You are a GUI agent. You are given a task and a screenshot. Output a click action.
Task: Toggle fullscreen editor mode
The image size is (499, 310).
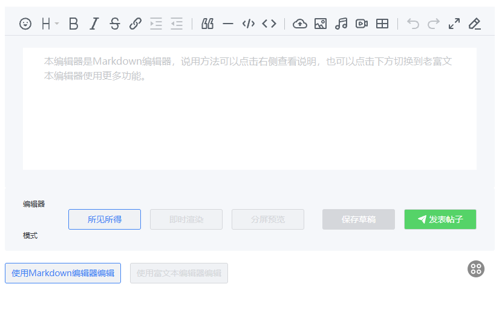pyautogui.click(x=454, y=24)
